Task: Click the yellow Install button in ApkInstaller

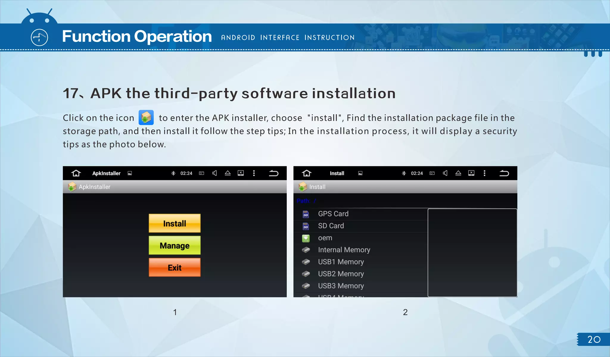Action: pos(175,223)
